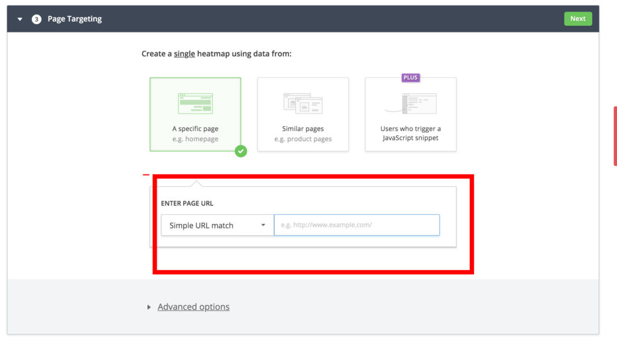Click the ENTER PAGE URL label
This screenshot has height=341, width=617.
(x=187, y=203)
